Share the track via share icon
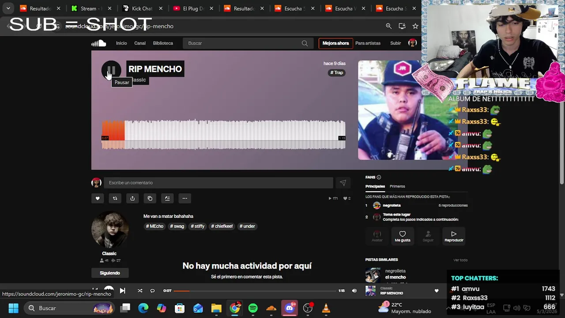 132,198
